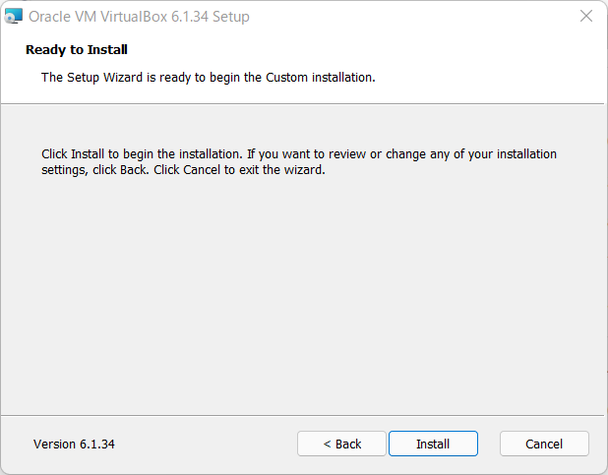This screenshot has width=608, height=475.
Task: Click the VirtualBox icon in title bar
Action: click(13, 17)
